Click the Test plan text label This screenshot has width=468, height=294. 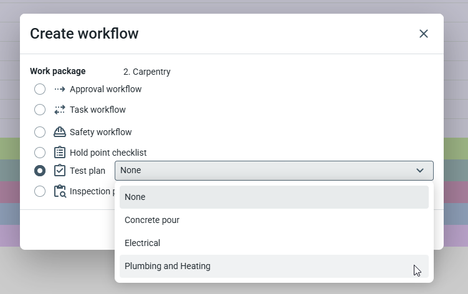(x=87, y=171)
